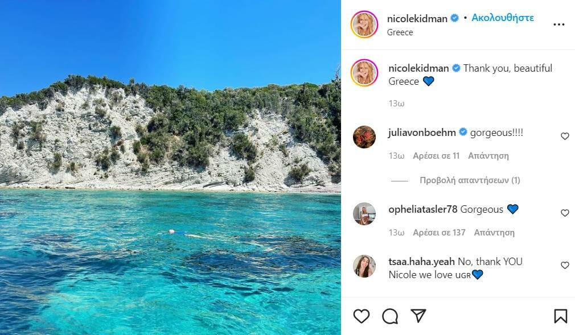Open tsaa.haha.yeah's profile picture
Image resolution: width=575 pixels, height=335 pixels.
pyautogui.click(x=364, y=266)
